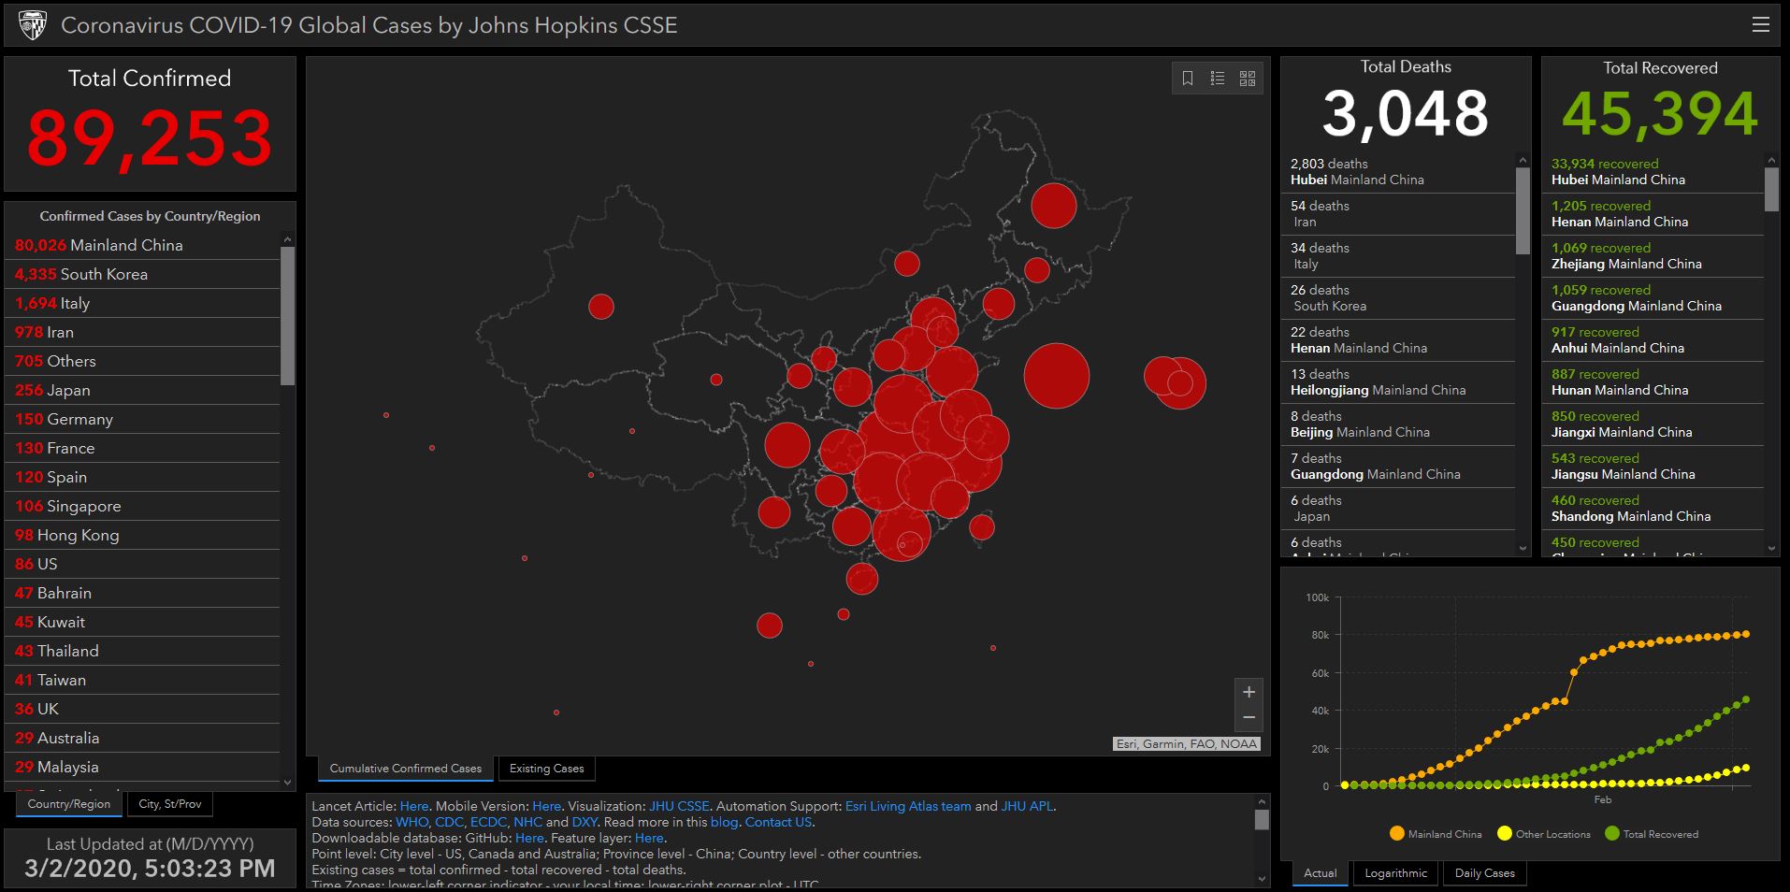Click the up arrow of the recovered list
The width and height of the screenshot is (1790, 892).
click(1771, 161)
